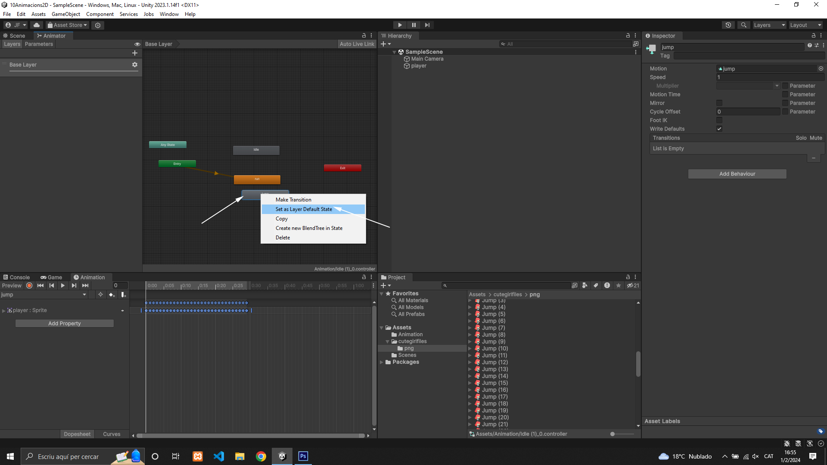Adjust the Project icon size slider

point(612,434)
